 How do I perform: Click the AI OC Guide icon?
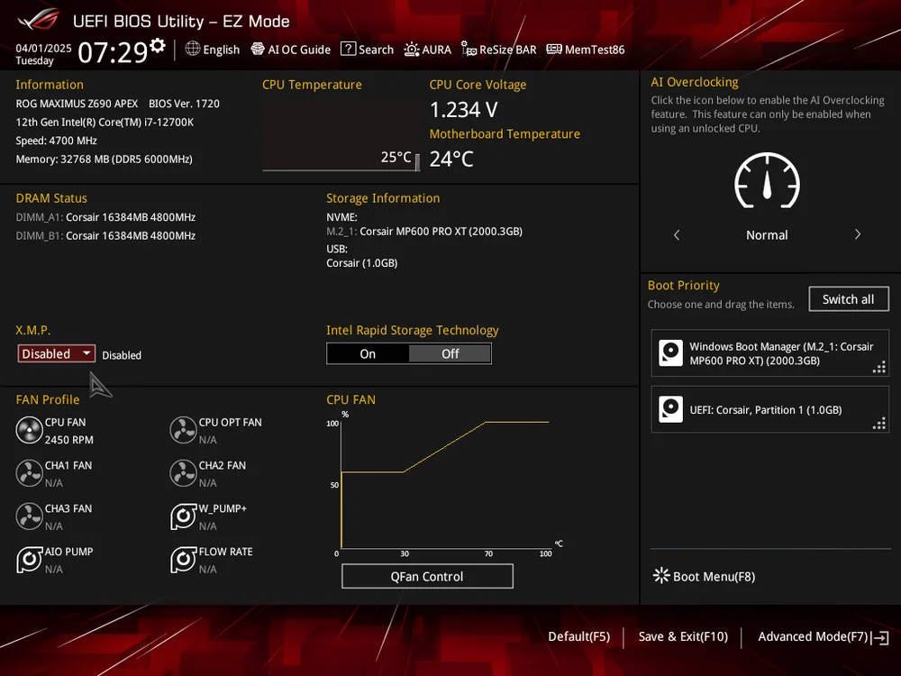[258, 49]
